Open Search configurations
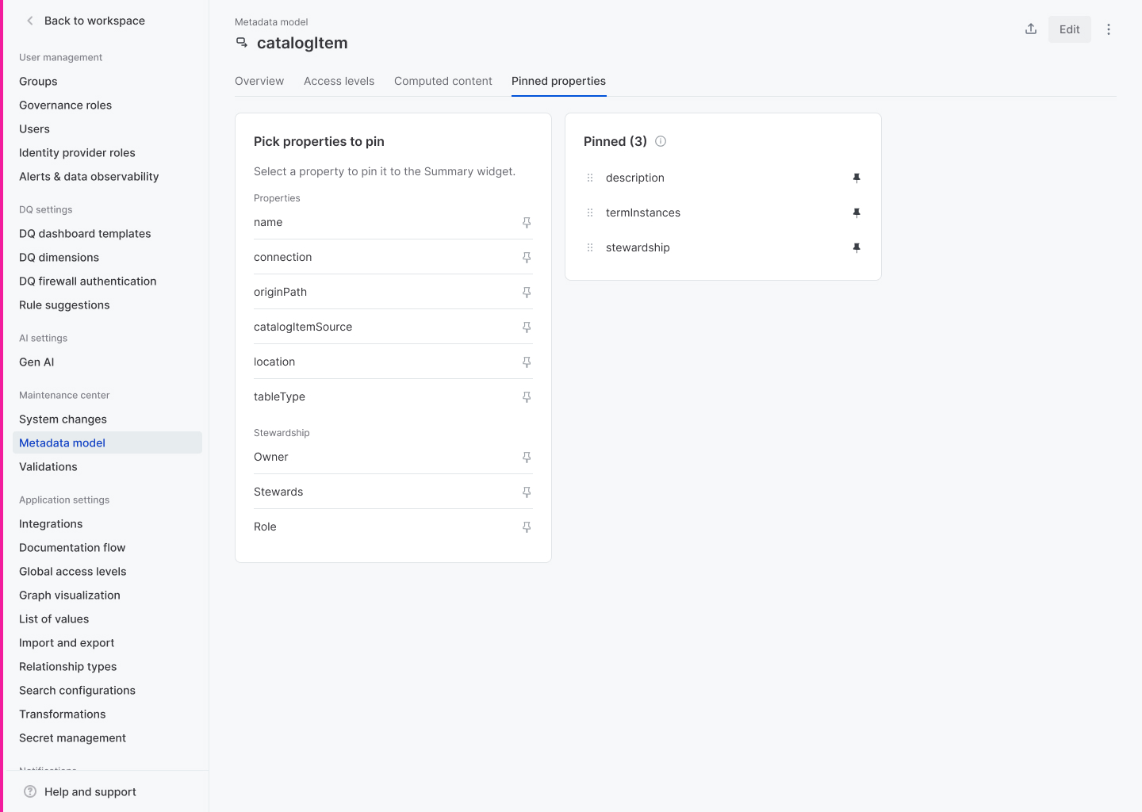The width and height of the screenshot is (1142, 812). coord(77,690)
